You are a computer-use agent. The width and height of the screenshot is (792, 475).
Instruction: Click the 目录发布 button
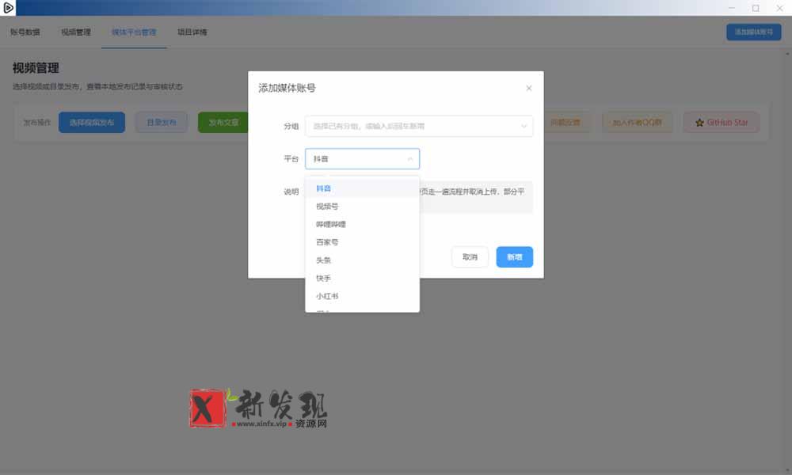161,123
